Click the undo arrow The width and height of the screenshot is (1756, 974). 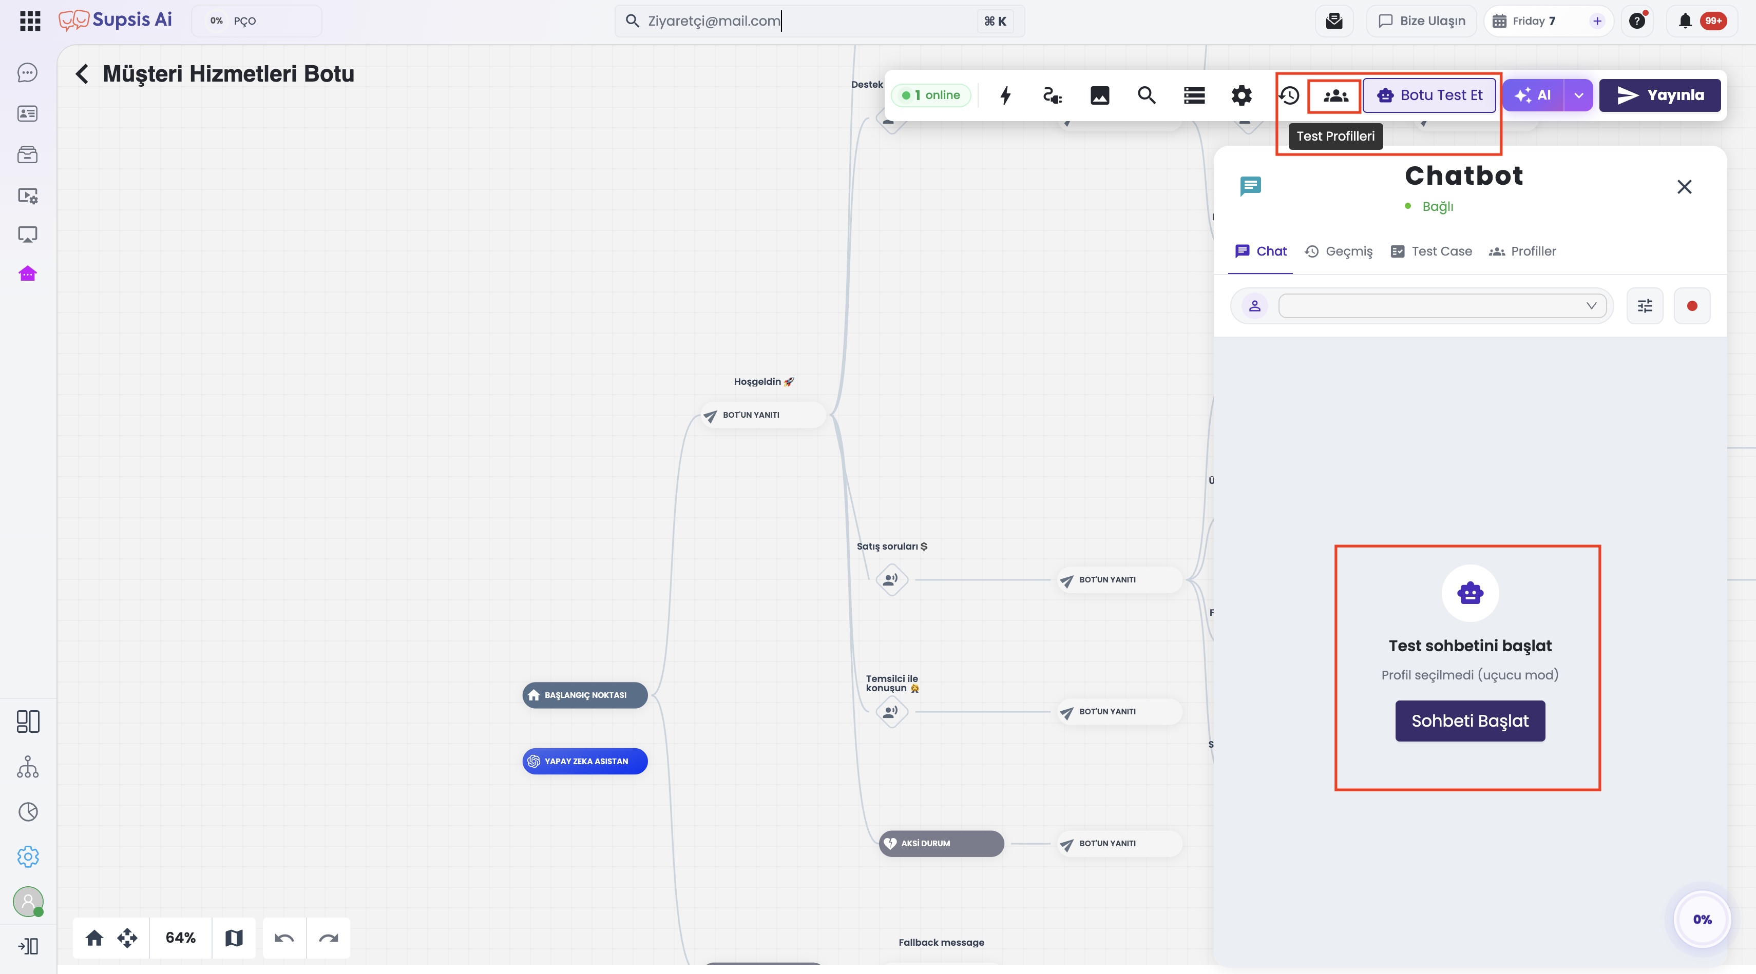click(x=283, y=938)
